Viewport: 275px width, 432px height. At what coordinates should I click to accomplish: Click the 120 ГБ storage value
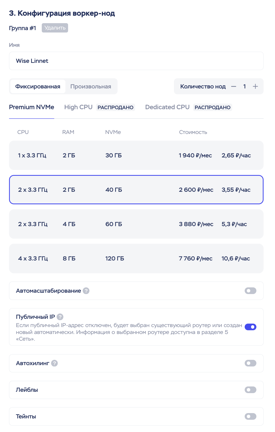(115, 258)
